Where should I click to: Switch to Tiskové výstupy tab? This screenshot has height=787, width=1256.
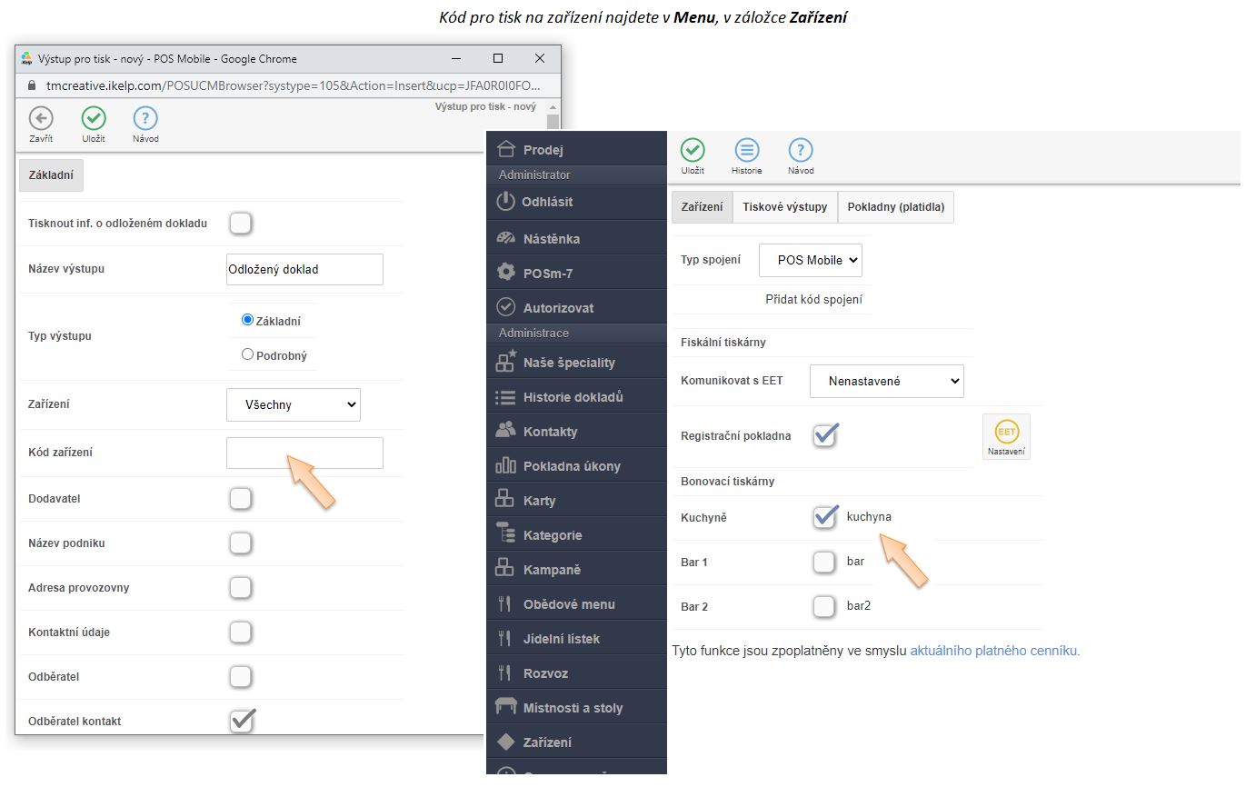point(784,207)
